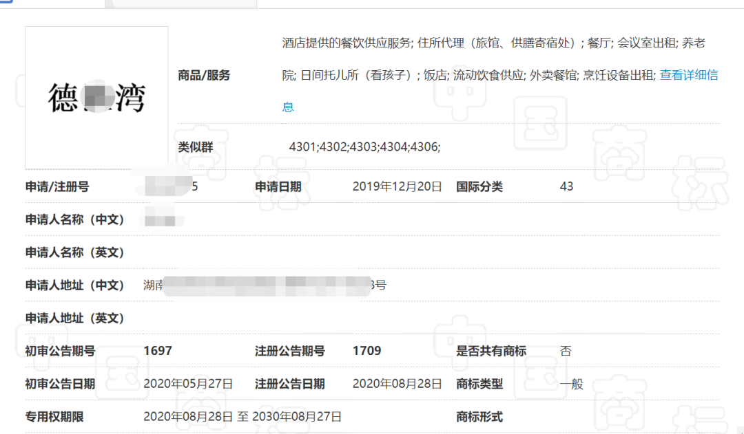Select the 是否共有商标 label
The image size is (744, 434).
pos(491,351)
